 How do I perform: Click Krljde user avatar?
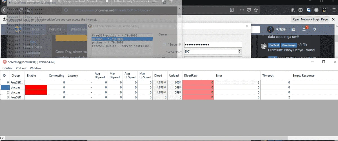(270, 29)
